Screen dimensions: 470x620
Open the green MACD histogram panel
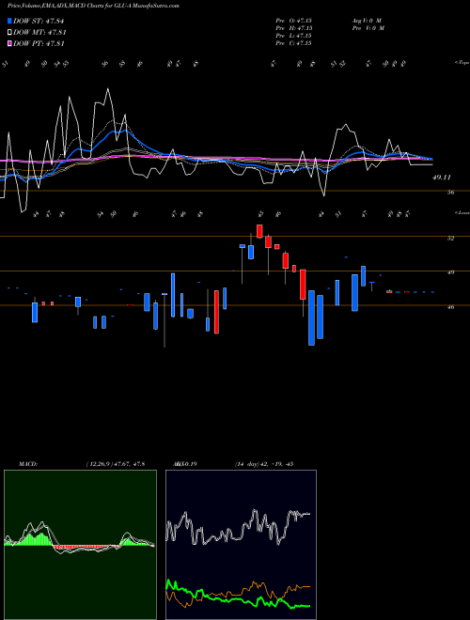pos(80,545)
